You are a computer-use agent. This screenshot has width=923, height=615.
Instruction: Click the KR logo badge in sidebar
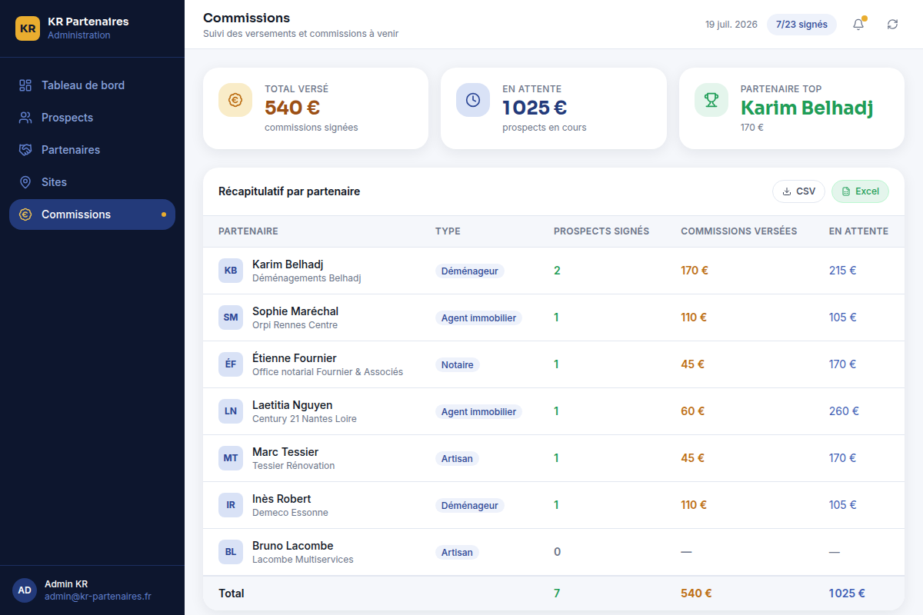[28, 28]
